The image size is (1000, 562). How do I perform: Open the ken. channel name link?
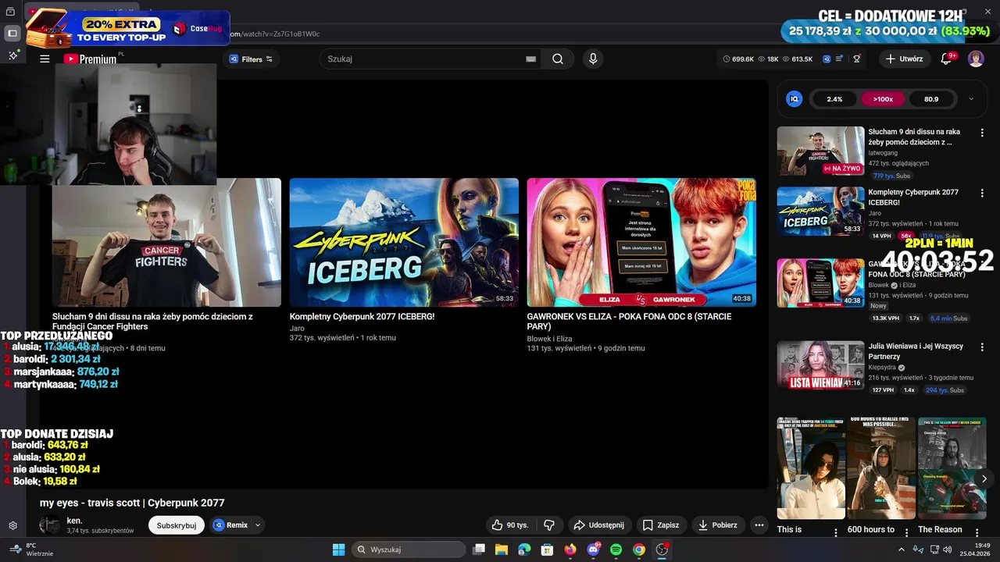pos(74,521)
